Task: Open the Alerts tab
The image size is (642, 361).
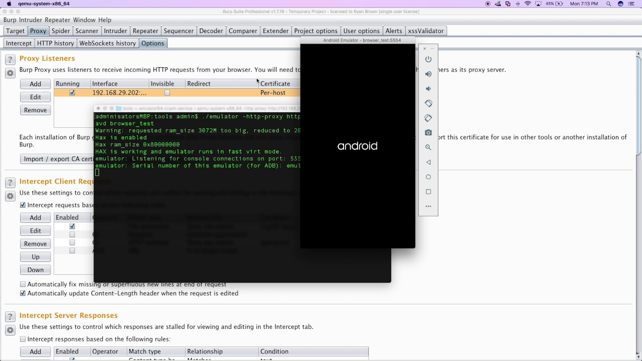Action: coord(394,31)
